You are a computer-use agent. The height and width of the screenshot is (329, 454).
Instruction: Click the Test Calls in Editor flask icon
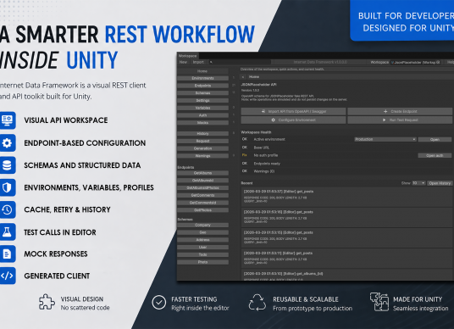[x=7, y=231]
